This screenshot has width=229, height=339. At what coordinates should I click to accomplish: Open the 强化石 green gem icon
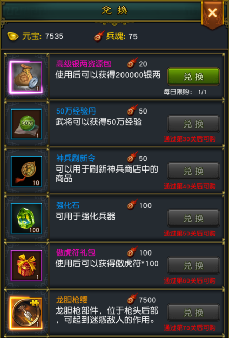point(26,218)
